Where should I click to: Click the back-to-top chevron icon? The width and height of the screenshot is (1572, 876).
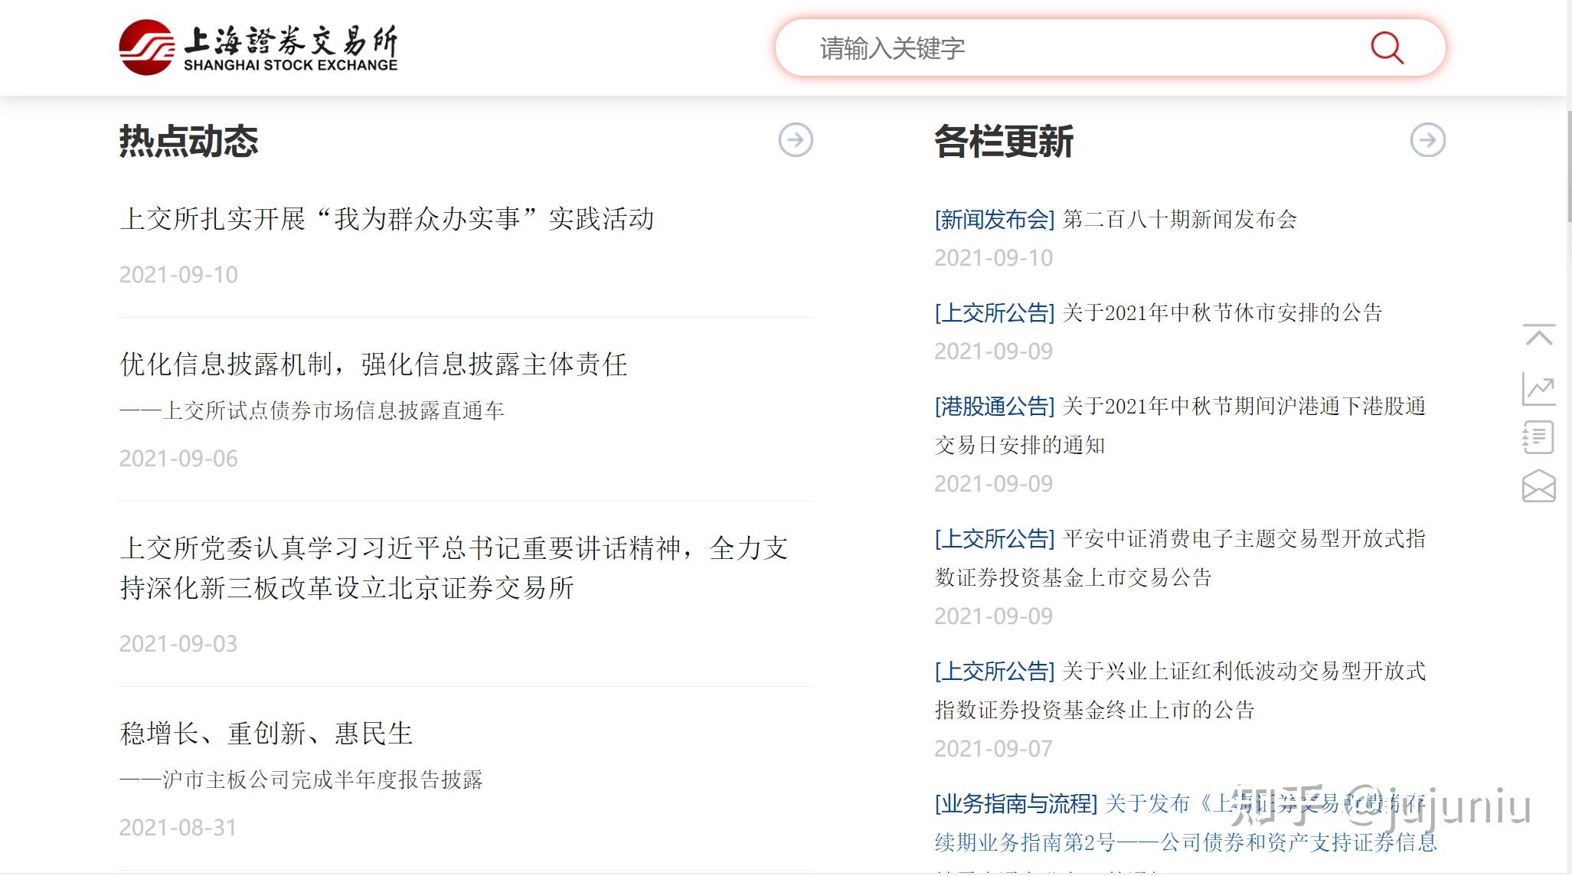(1539, 335)
